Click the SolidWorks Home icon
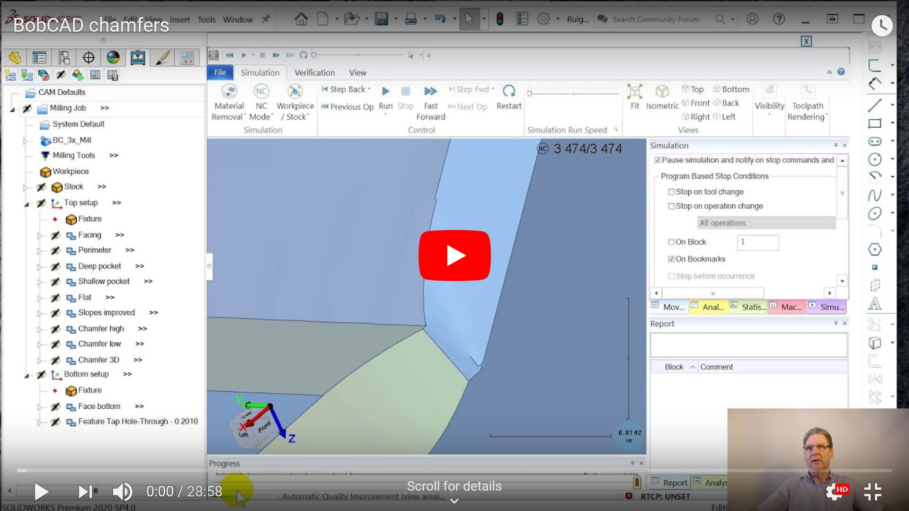The width and height of the screenshot is (909, 511). [301, 19]
